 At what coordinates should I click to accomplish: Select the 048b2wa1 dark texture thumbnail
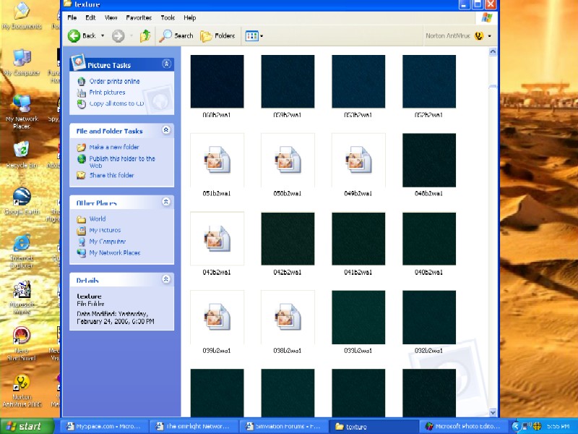coord(429,160)
